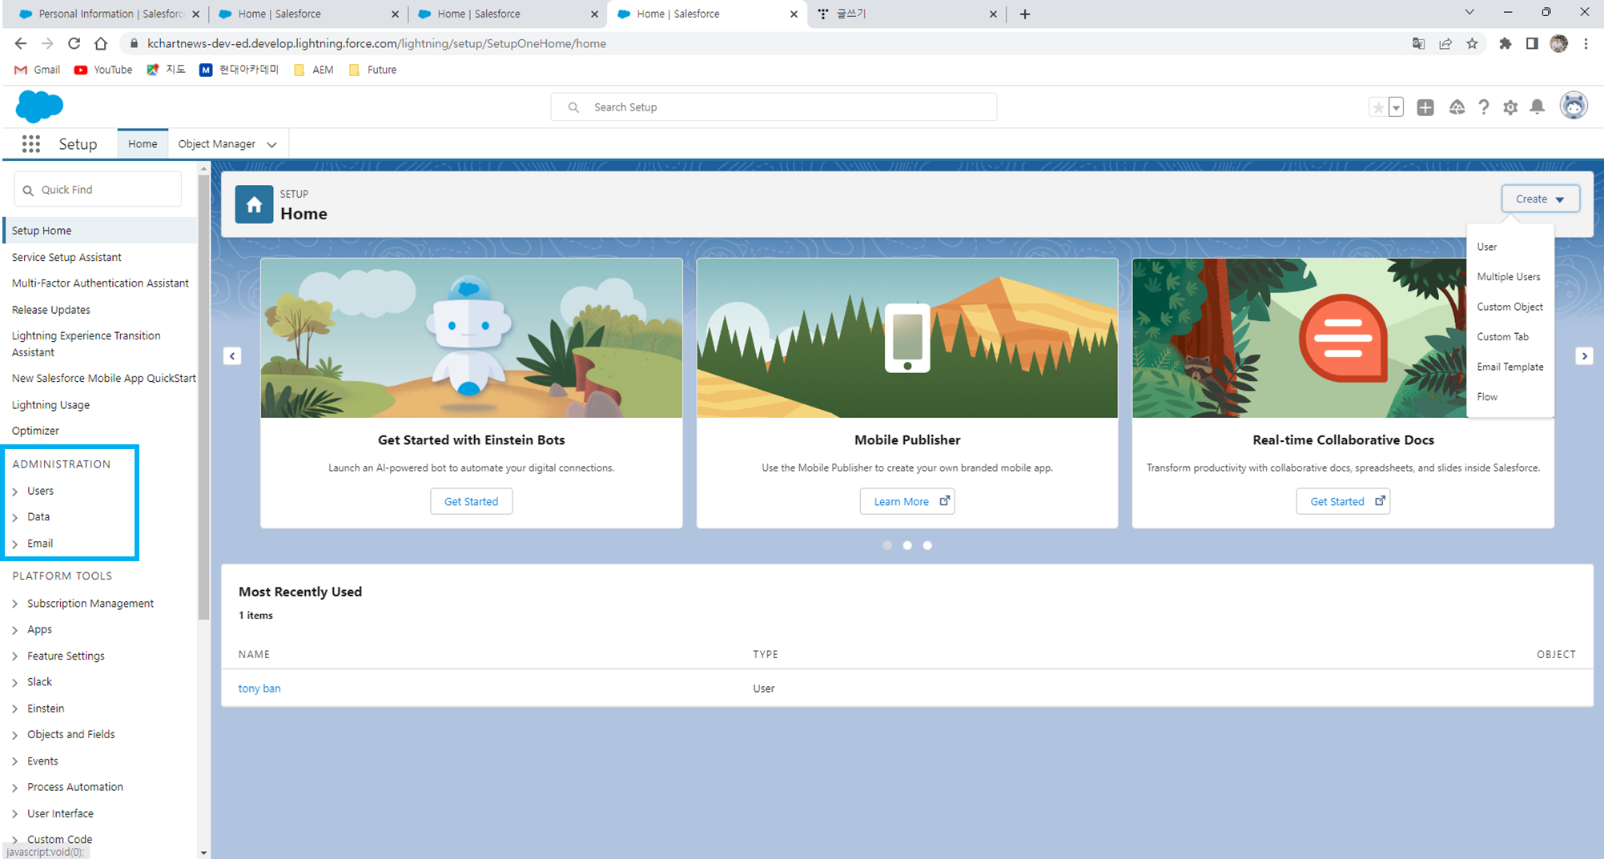Open the Favorites star icon

1377,107
